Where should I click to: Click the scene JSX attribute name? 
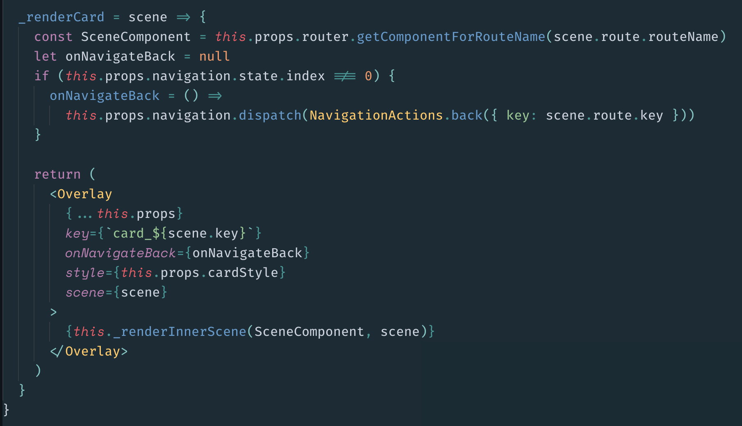[85, 292]
